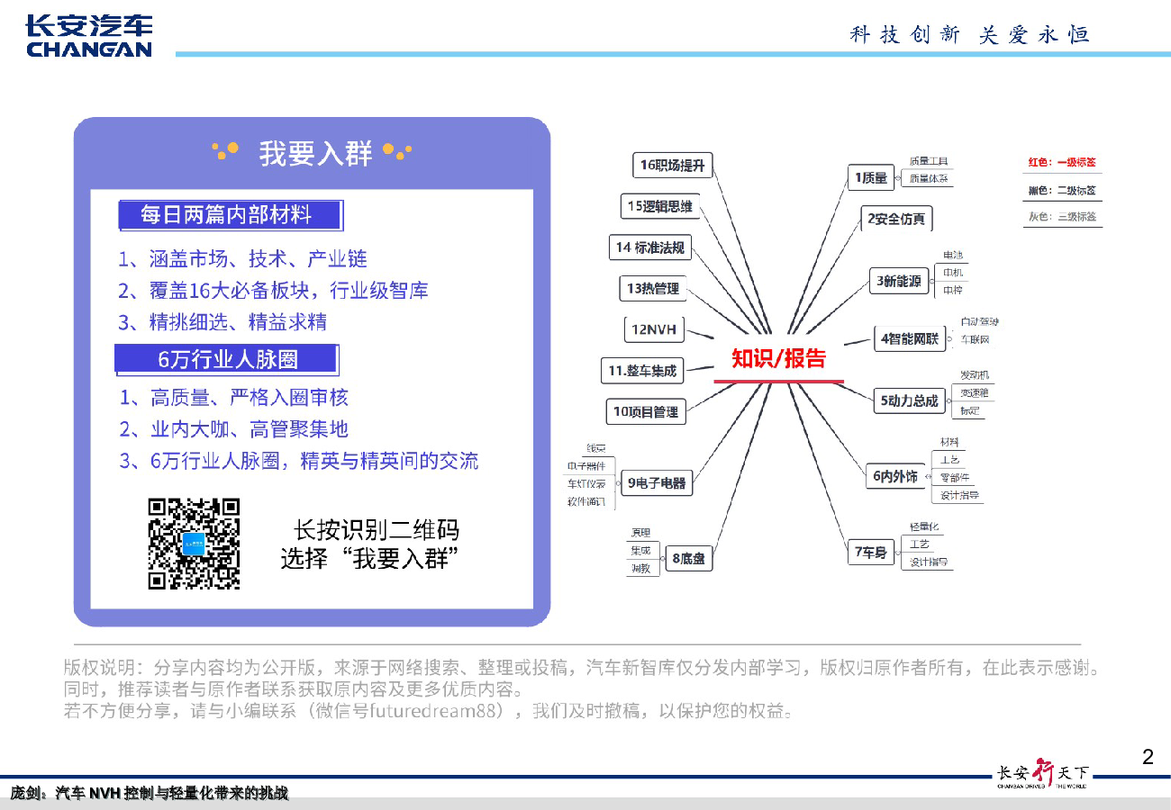
Task: Click the 长按识别二维码 caption
Action: click(x=377, y=528)
